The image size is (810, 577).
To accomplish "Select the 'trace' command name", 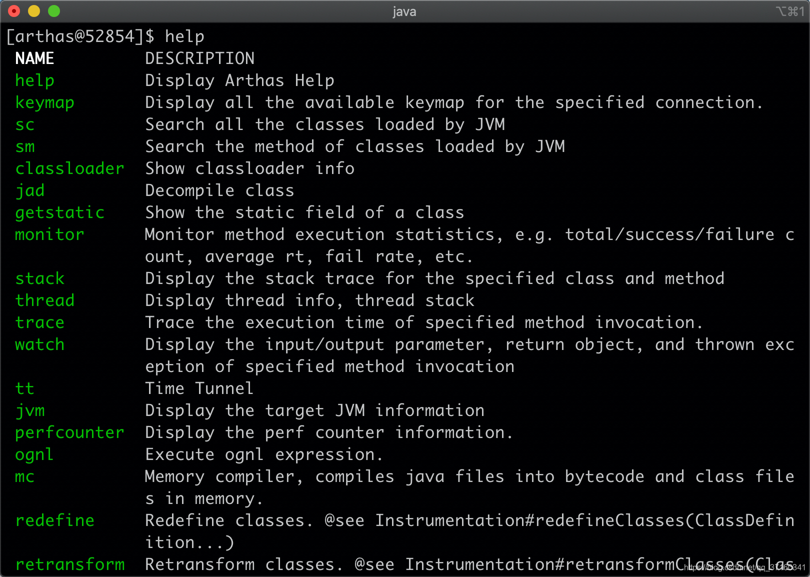I will coord(40,322).
